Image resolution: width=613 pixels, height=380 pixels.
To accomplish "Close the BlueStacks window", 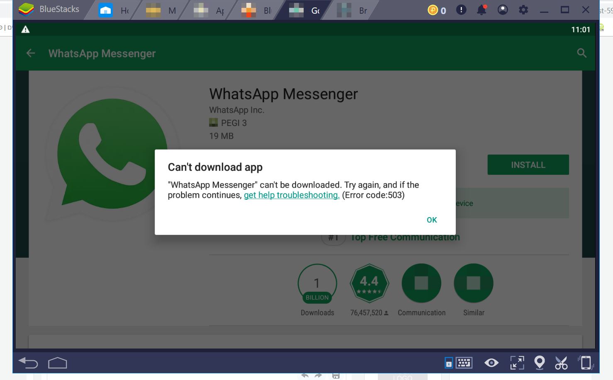I will [586, 10].
